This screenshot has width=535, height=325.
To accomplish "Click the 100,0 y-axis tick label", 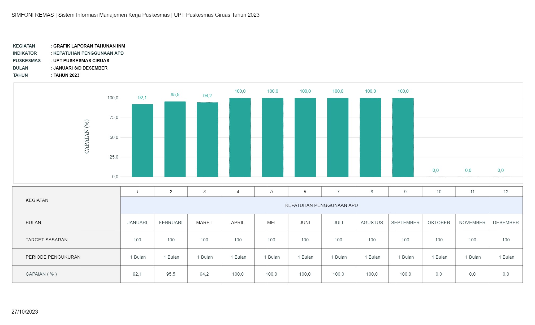I will tap(113, 98).
